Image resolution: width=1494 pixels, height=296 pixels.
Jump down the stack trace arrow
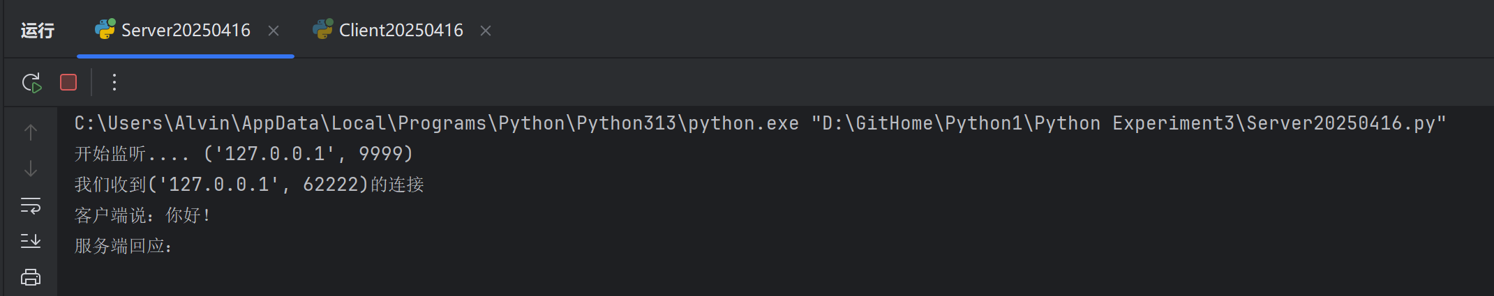(x=31, y=169)
